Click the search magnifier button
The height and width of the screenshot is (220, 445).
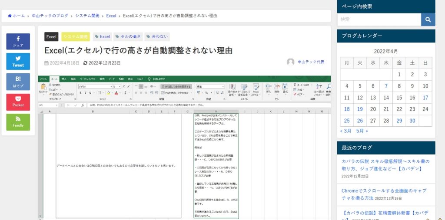(x=428, y=20)
